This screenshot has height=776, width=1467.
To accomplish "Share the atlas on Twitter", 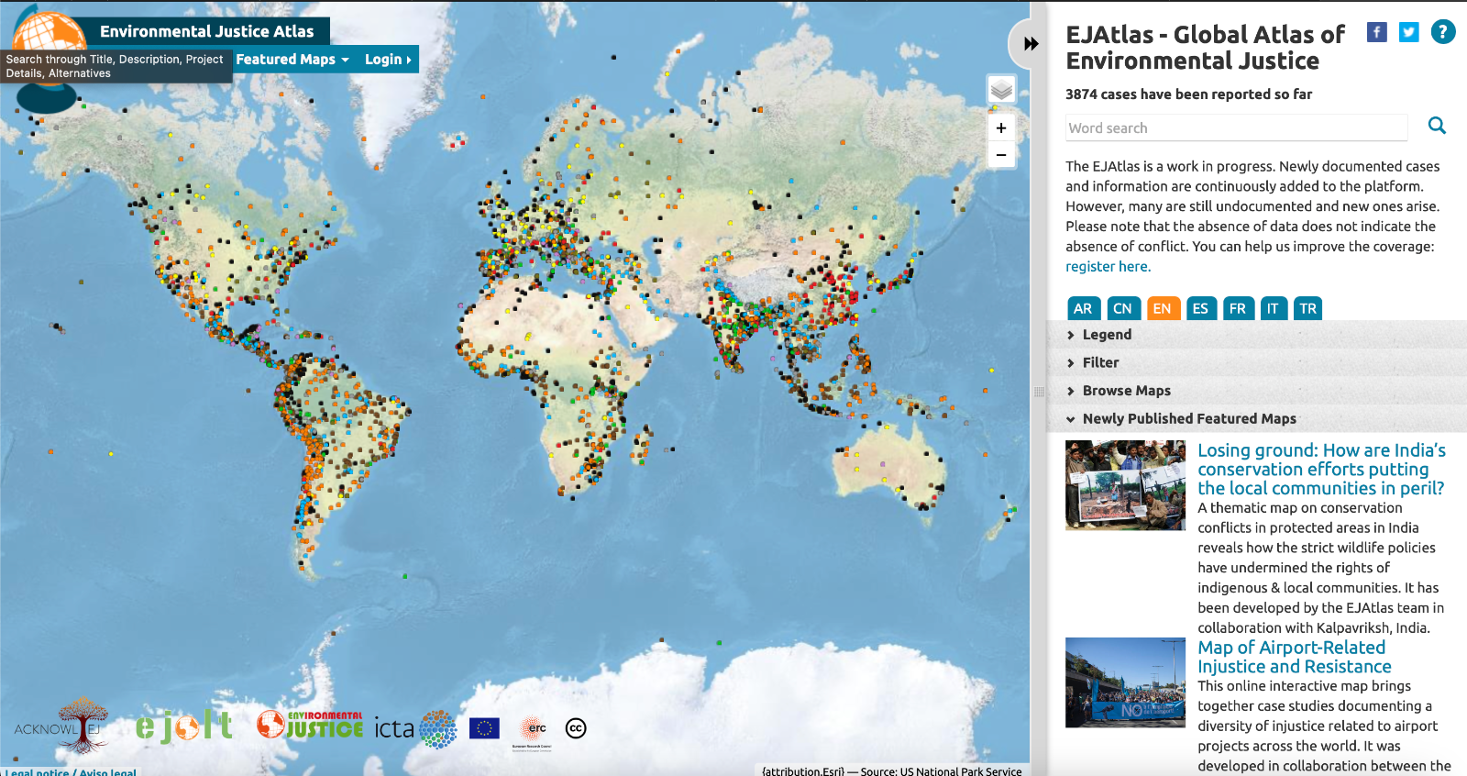I will tap(1409, 32).
